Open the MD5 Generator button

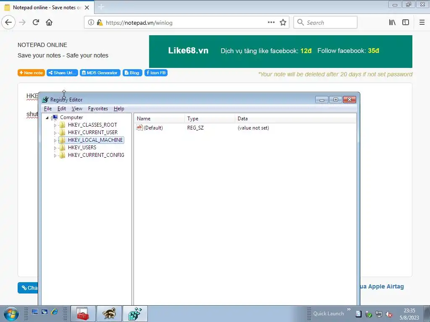(x=100, y=73)
